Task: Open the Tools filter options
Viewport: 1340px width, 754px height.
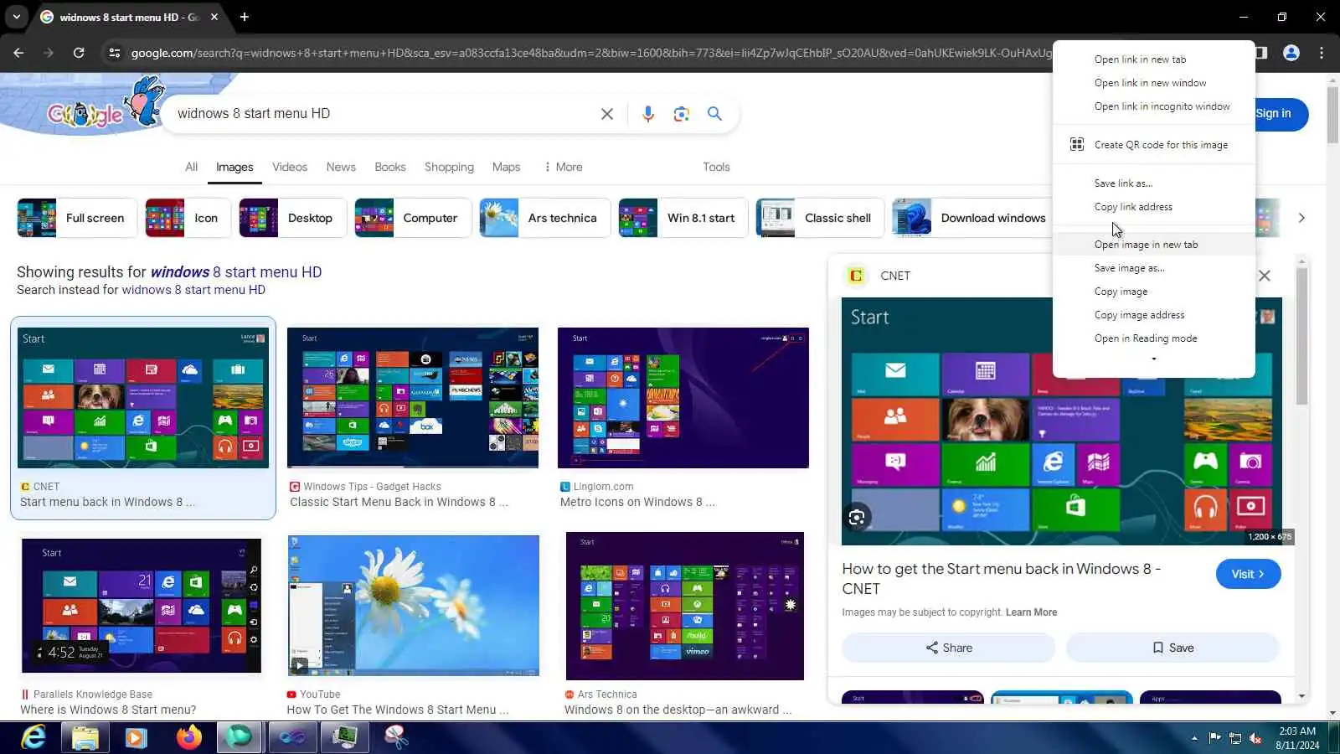Action: 716,167
